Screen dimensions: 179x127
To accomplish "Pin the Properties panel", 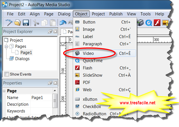I will 50,83.
